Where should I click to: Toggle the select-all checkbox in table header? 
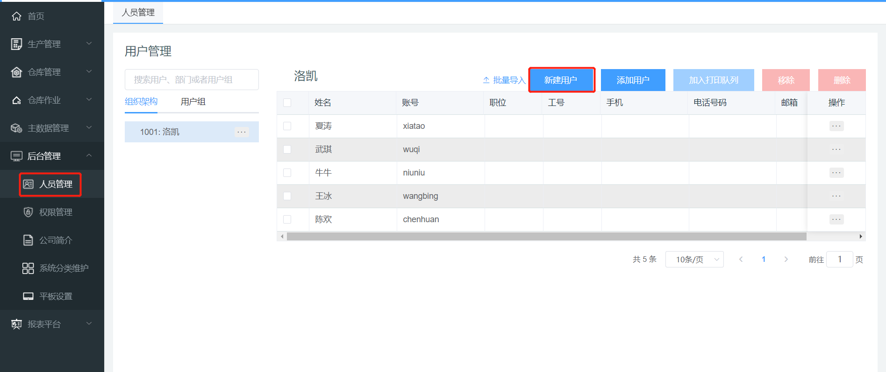tap(287, 103)
